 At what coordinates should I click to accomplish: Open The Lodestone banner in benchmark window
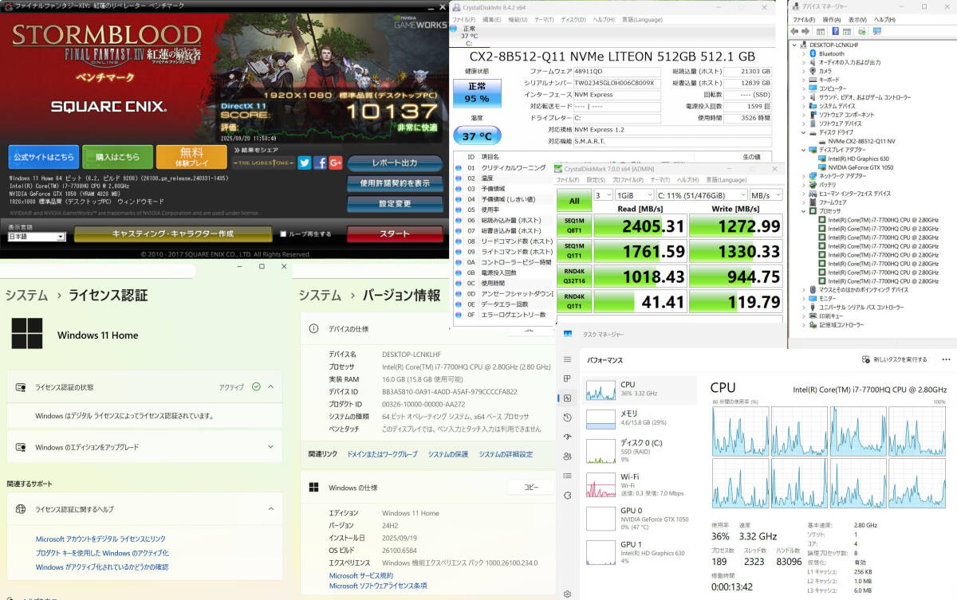262,163
